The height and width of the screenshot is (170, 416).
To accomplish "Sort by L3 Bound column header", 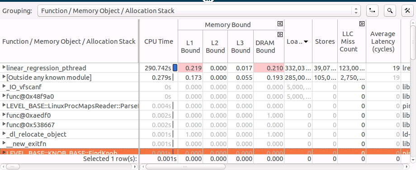I will (241, 47).
